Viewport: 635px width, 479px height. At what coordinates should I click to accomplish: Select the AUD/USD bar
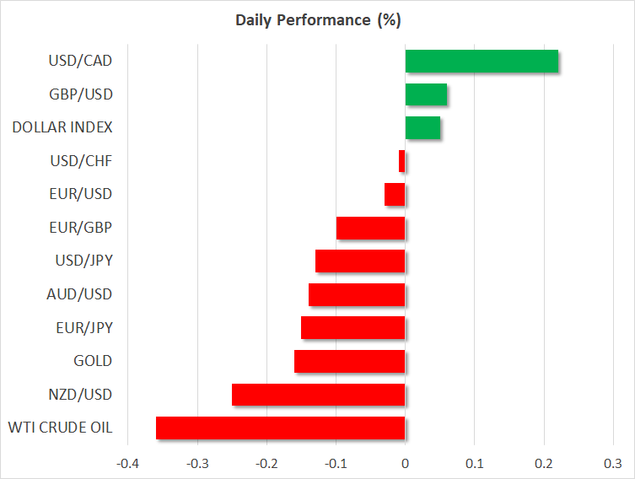(x=357, y=294)
